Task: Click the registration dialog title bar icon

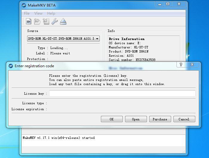Action: click(x=11, y=66)
